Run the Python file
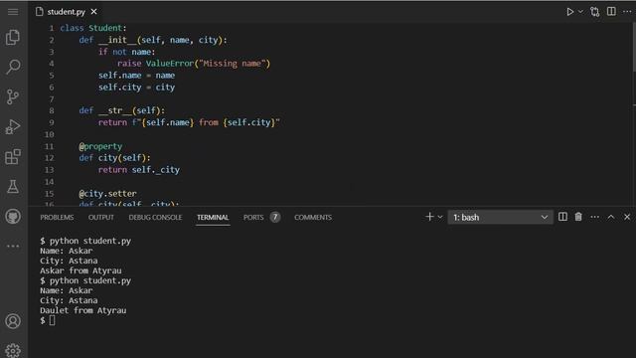The width and height of the screenshot is (636, 358). click(569, 12)
